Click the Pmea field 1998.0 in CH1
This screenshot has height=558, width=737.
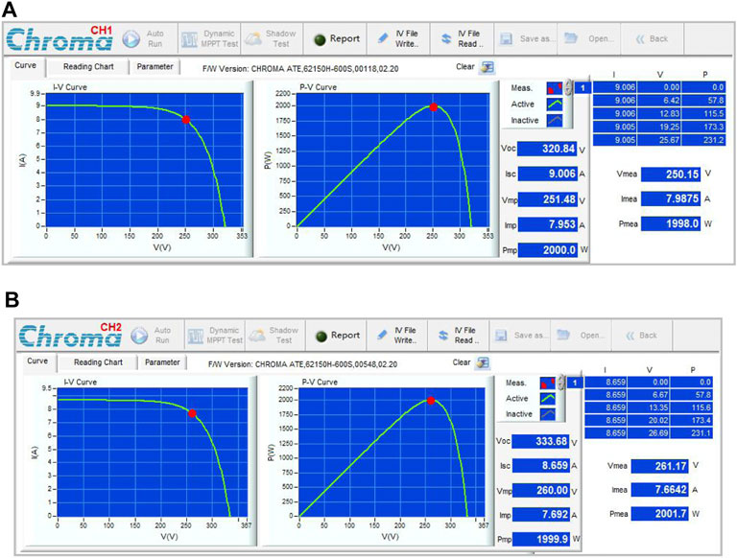671,223
